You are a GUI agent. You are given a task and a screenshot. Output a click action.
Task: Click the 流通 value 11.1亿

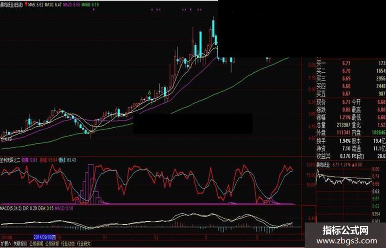tap(379, 149)
